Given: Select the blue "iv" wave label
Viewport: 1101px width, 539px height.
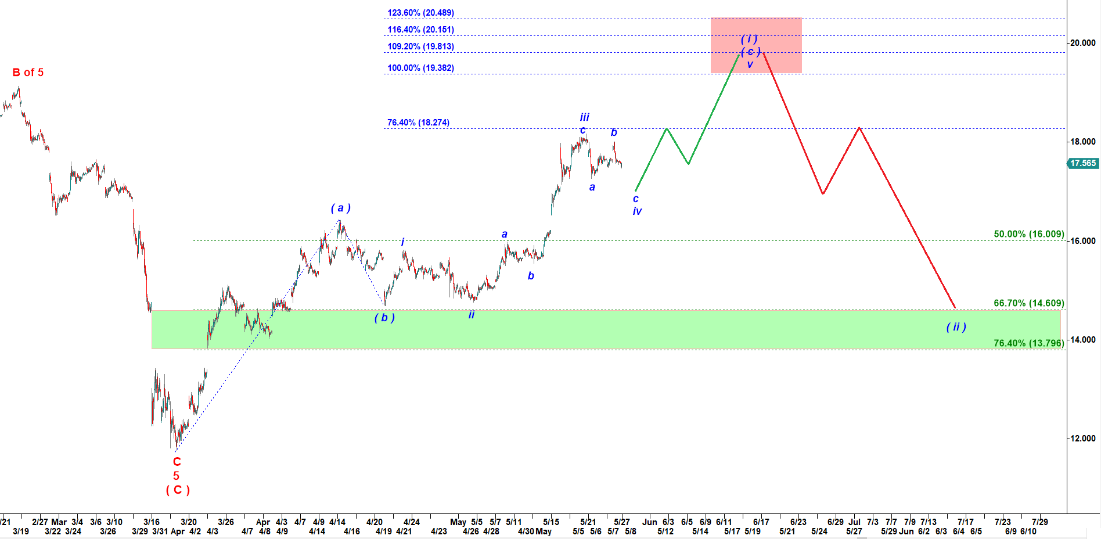Looking at the screenshot, I should click(637, 211).
